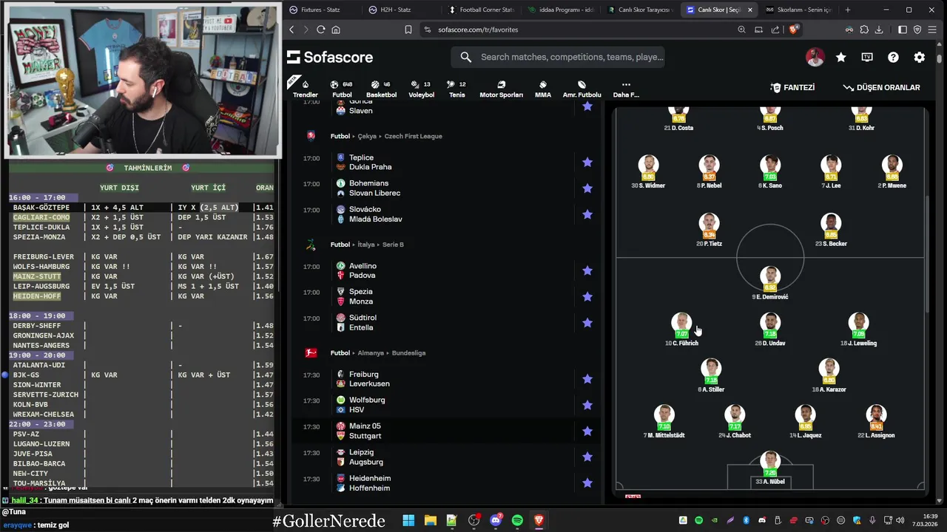This screenshot has width=947, height=532.
Task: Toggle favorite star for Südtirol vs Entella
Action: pyautogui.click(x=587, y=323)
